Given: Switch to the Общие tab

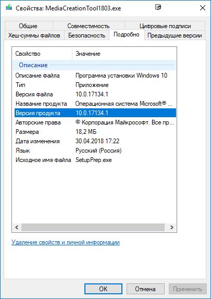Looking at the screenshot, I should click(x=29, y=26).
